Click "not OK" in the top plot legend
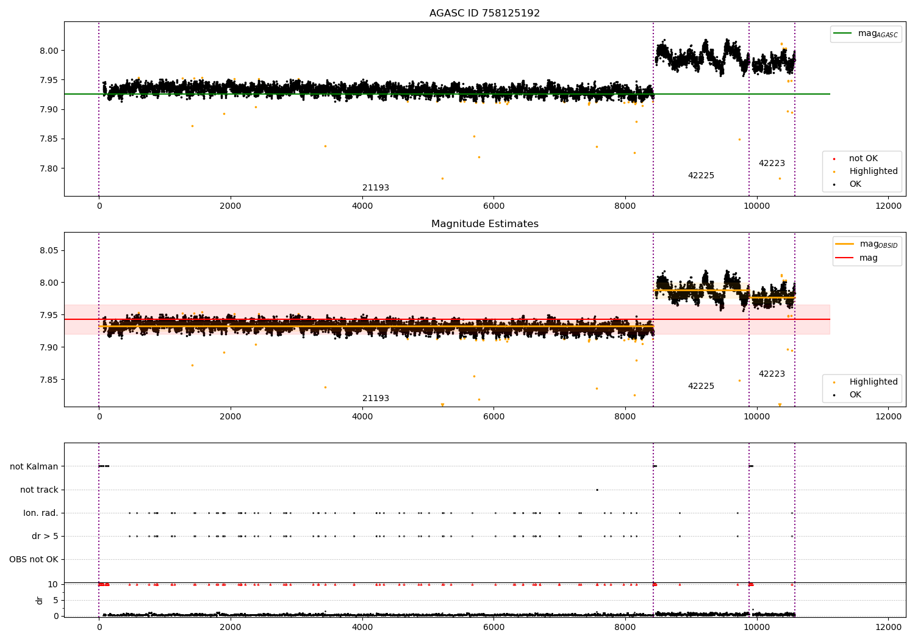The height and width of the screenshot is (641, 915). [863, 159]
